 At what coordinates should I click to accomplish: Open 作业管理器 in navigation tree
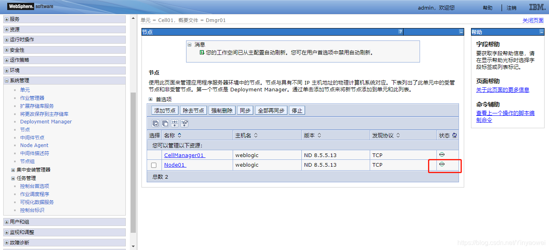click(x=32, y=98)
